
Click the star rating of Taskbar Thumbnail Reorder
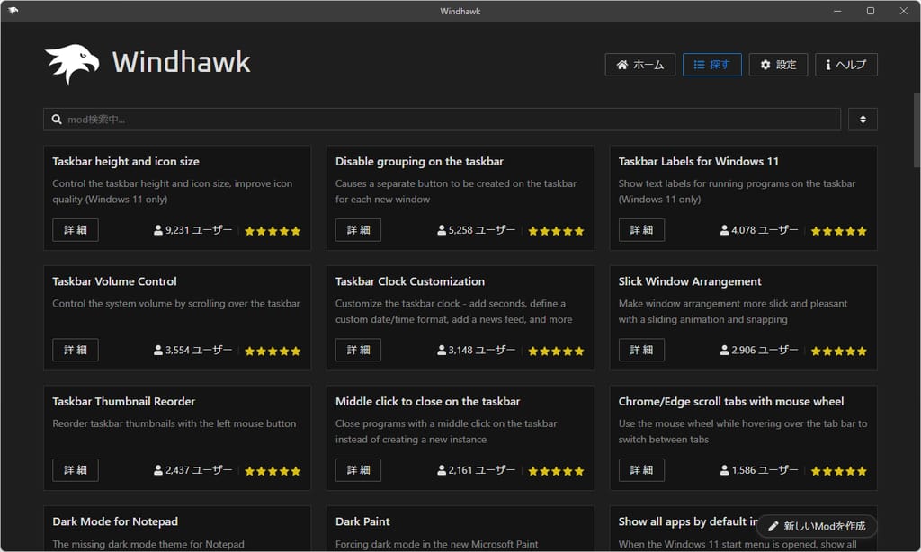273,471
